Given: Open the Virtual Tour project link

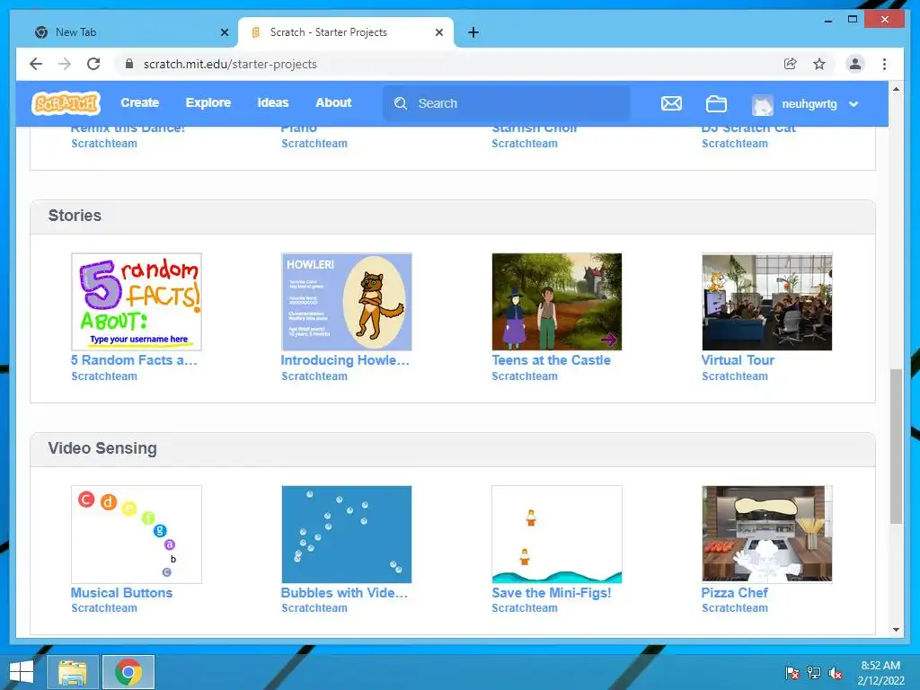Looking at the screenshot, I should pyautogui.click(x=738, y=360).
